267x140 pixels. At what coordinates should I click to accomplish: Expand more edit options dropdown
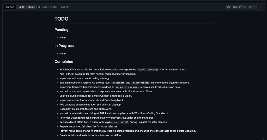click(x=254, y=7)
